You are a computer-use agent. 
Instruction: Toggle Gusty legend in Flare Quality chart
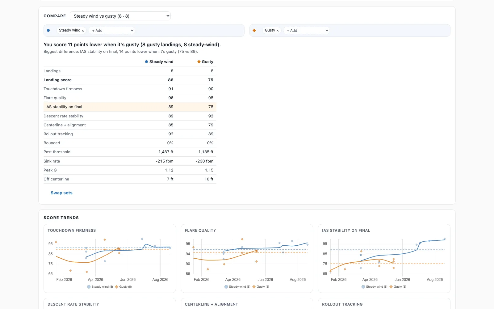(x=261, y=287)
